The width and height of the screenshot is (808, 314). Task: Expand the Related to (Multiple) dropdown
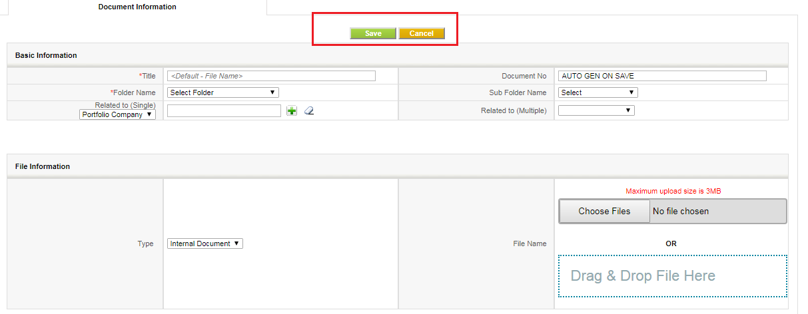tap(596, 110)
